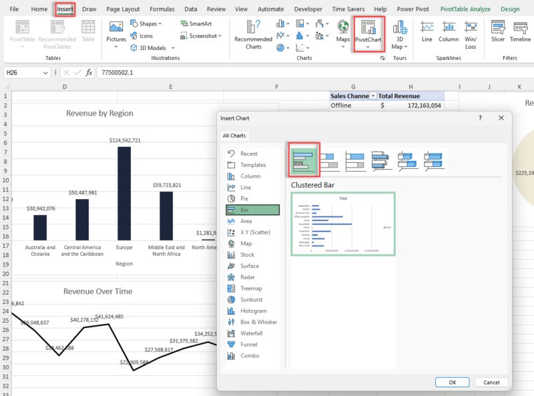
Task: Switch to the Insert ribbon tab
Action: 64,9
